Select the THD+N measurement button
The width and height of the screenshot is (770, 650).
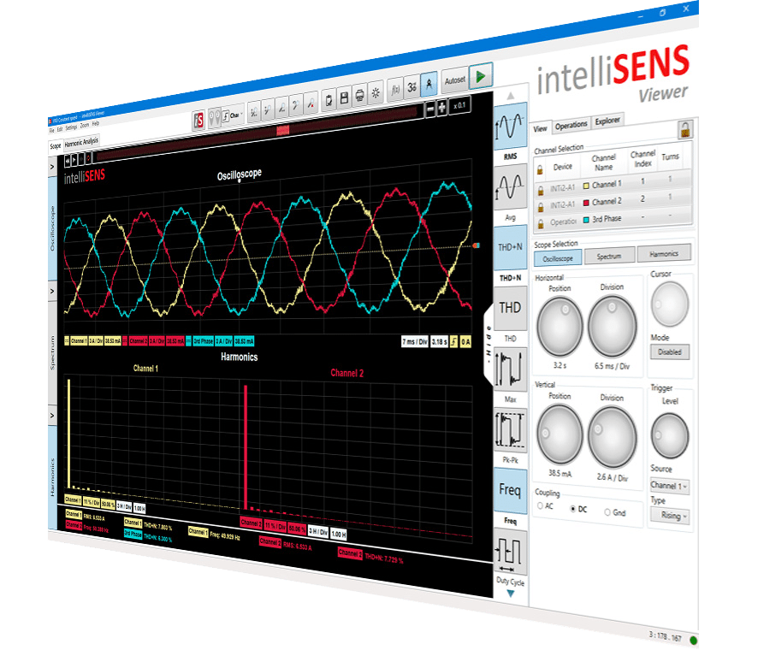click(x=510, y=247)
